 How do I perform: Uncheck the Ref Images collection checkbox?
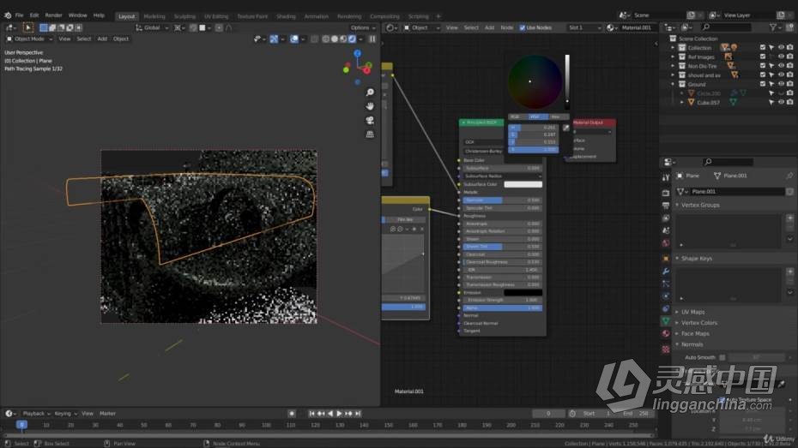point(762,57)
